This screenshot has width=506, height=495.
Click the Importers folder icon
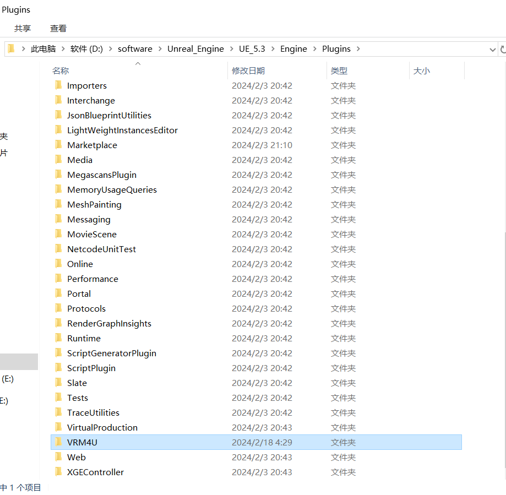point(58,85)
